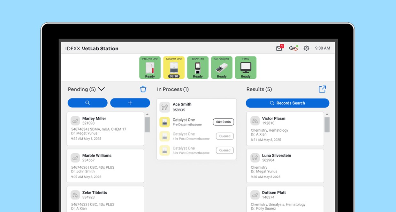Select the Catalyst One analyzer tile

pyautogui.click(x=174, y=68)
